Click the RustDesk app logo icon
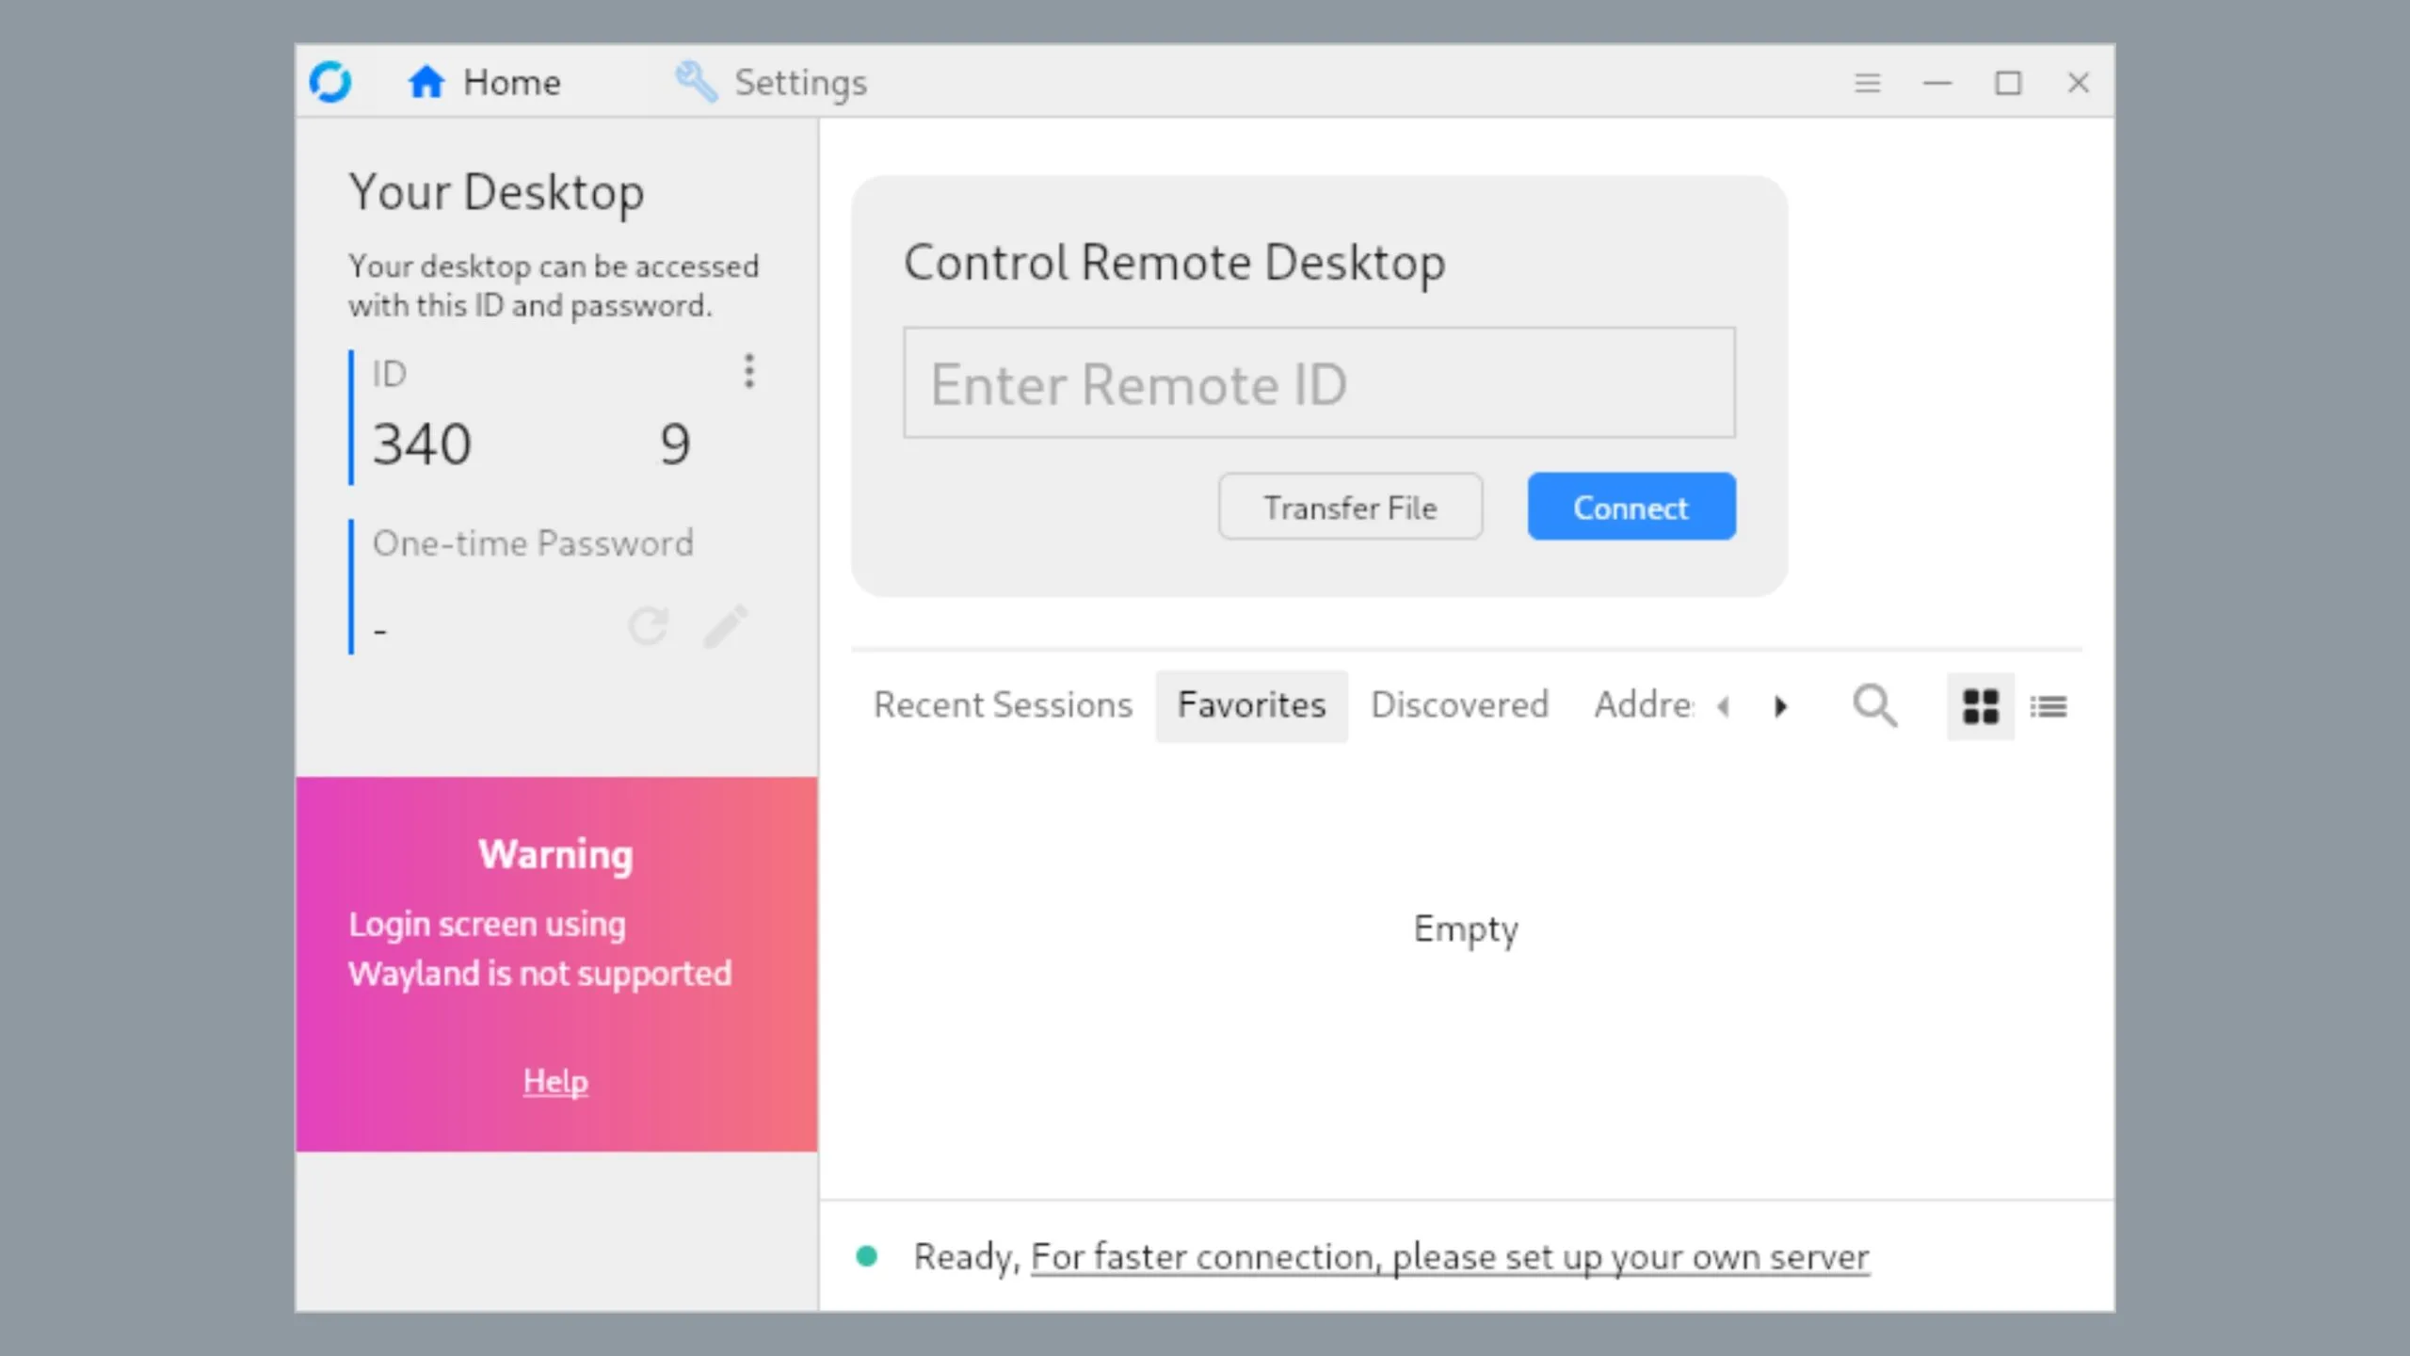Viewport: 2410px width, 1356px height. click(329, 81)
